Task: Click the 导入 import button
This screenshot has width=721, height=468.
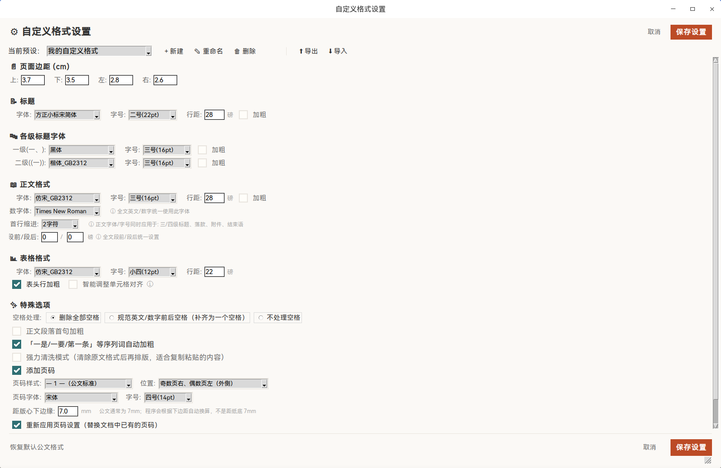Action: 338,51
